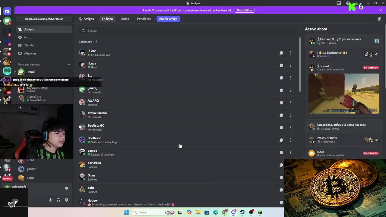Open new group DM icon top right
Image resolution: width=386 pixels, height=217 pixels.
coord(379,19)
